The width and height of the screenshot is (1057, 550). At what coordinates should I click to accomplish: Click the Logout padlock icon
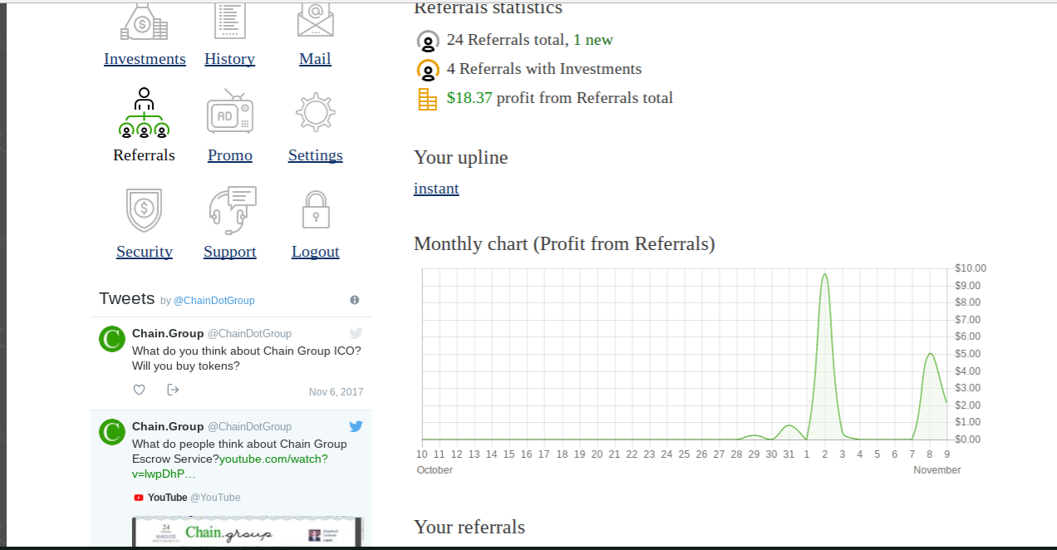click(315, 209)
